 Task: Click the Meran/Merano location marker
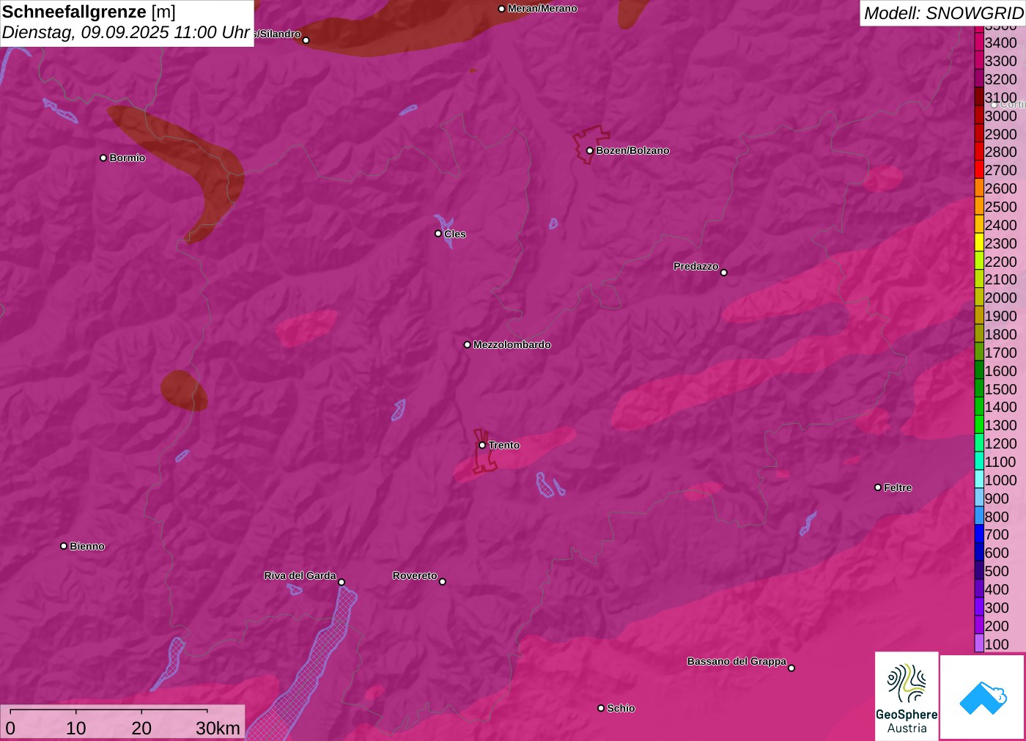(x=501, y=9)
